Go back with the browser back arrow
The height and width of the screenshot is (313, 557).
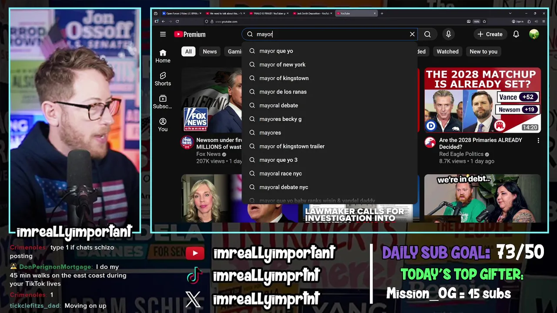163,21
